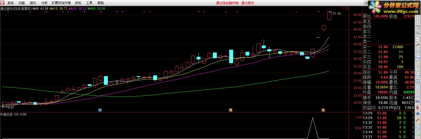Image resolution: width=421 pixels, height=139 pixels.
Task: Click the 涨 marker on the chart timeline
Action: coord(323,110)
